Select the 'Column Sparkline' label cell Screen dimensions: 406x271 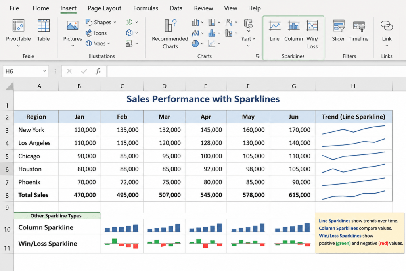[57, 227]
